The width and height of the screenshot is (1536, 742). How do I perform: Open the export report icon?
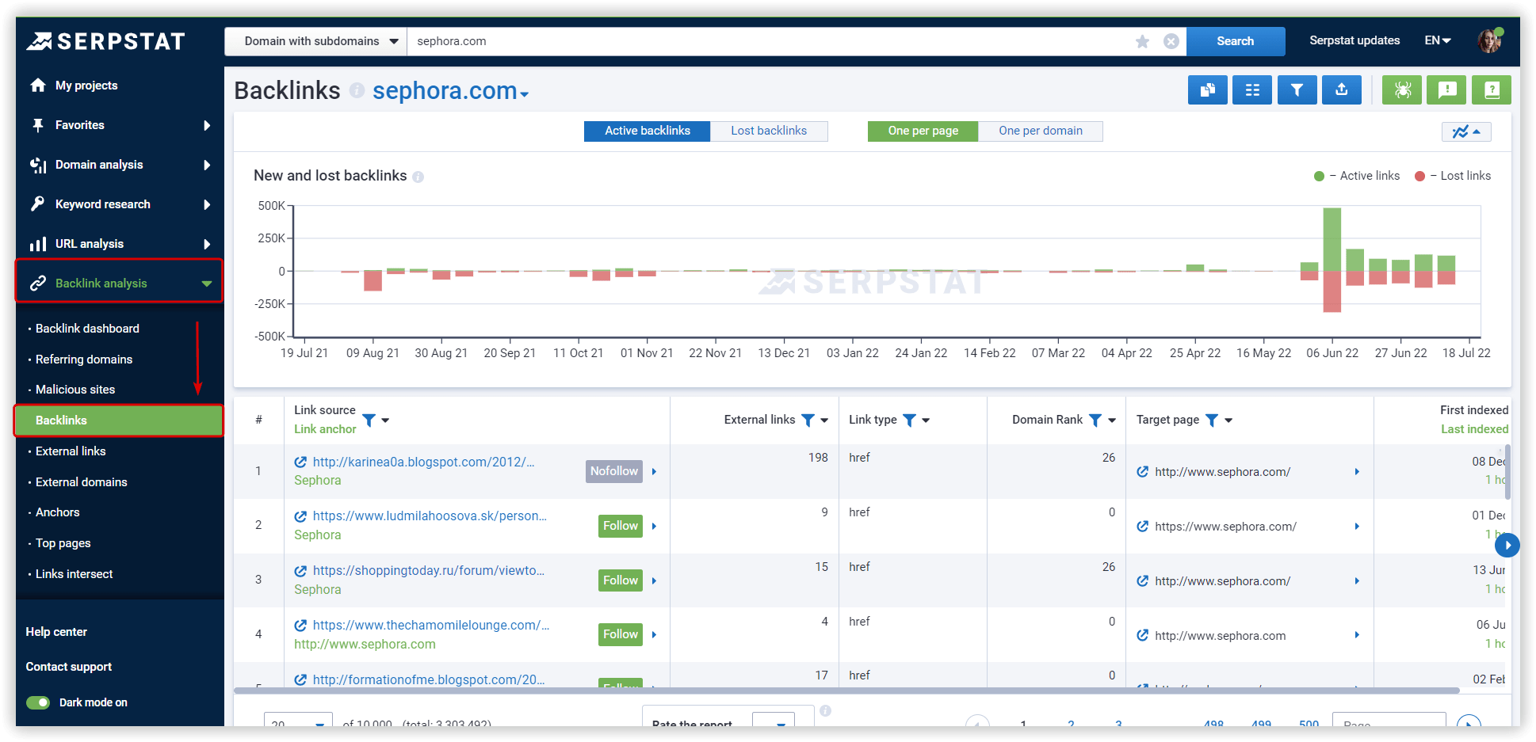pyautogui.click(x=1341, y=89)
